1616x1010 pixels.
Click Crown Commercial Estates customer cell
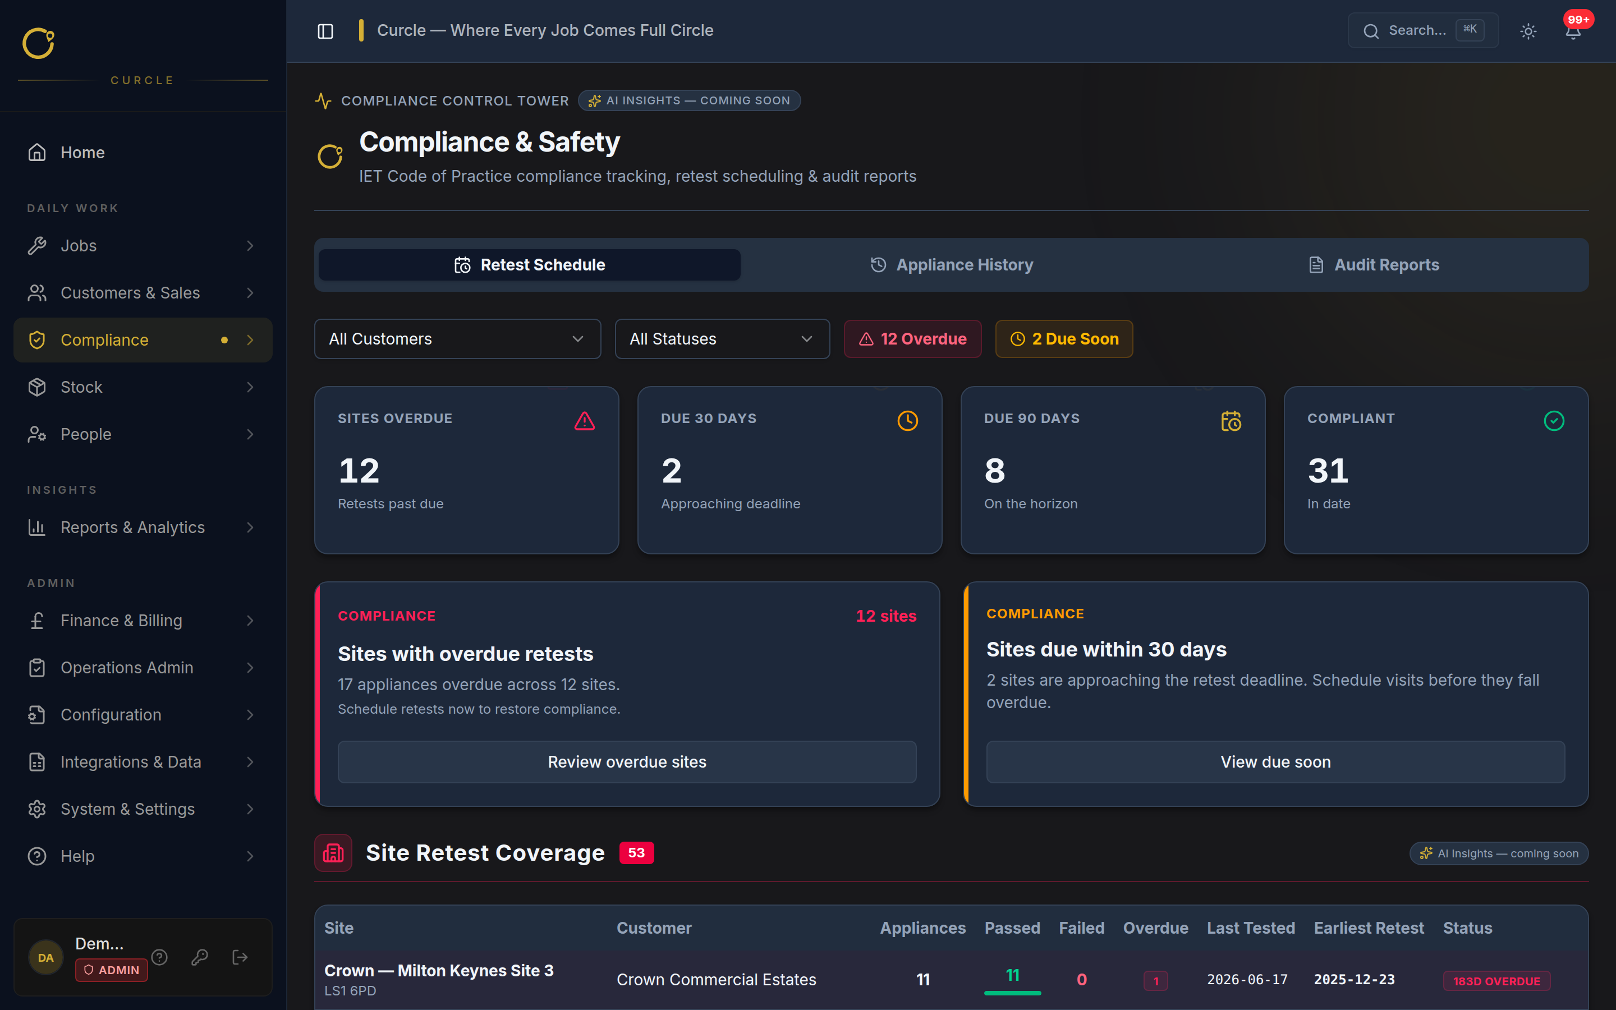(716, 979)
